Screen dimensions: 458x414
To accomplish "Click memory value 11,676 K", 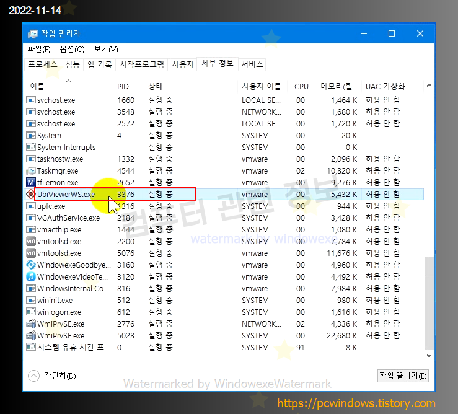I will [x=341, y=253].
